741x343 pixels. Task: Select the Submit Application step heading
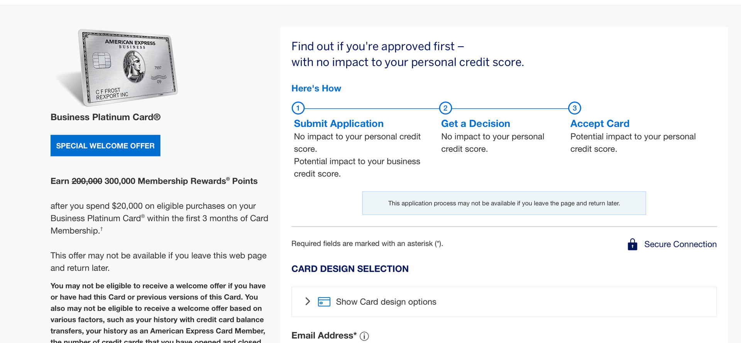pyautogui.click(x=338, y=124)
